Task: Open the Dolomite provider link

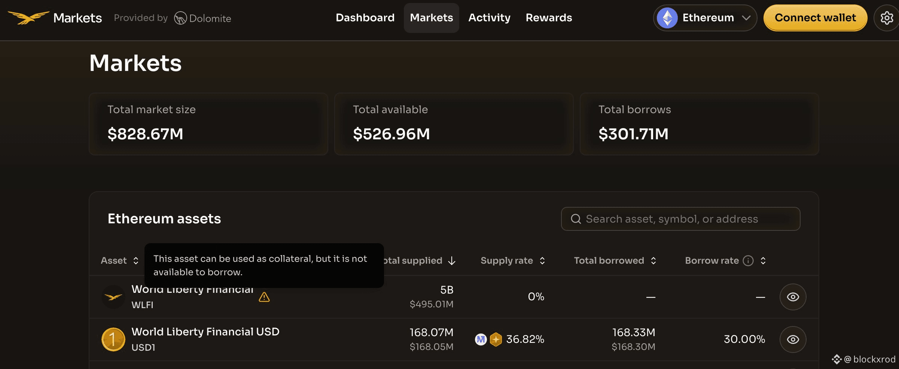Action: (x=202, y=18)
